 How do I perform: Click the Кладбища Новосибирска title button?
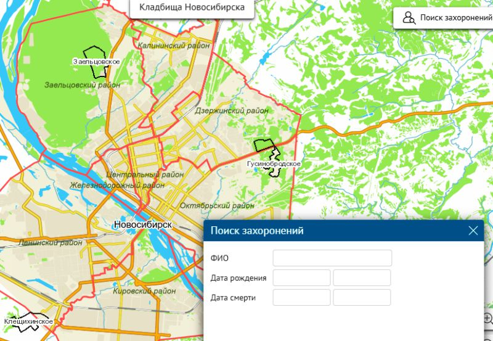point(192,7)
